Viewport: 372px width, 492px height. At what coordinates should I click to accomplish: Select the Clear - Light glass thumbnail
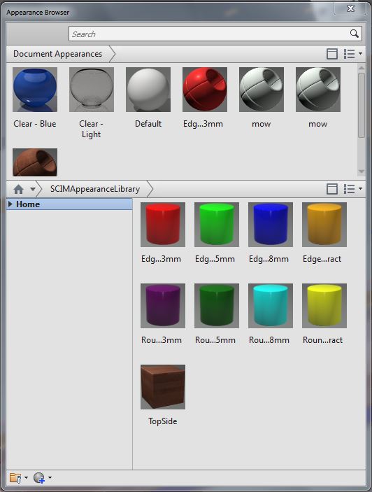tap(92, 90)
